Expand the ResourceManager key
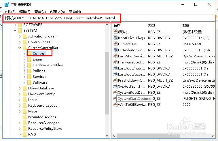 (x=20, y=123)
